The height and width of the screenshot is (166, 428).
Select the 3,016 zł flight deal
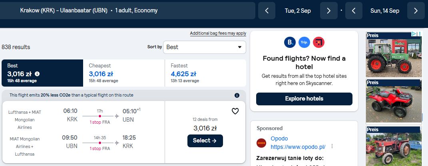[205, 140]
